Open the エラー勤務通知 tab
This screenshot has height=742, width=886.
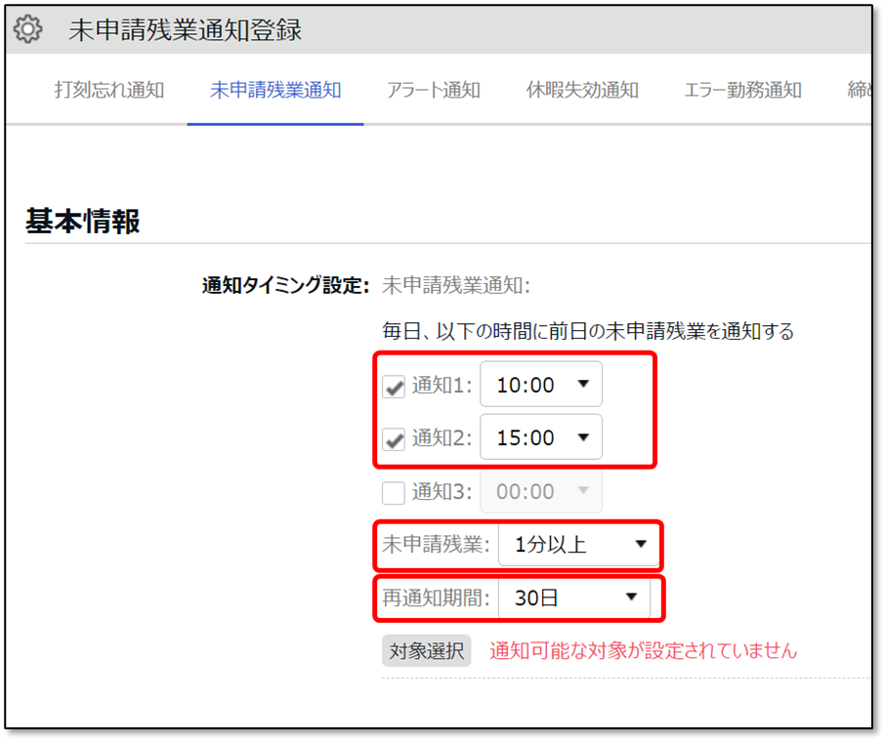[x=742, y=91]
